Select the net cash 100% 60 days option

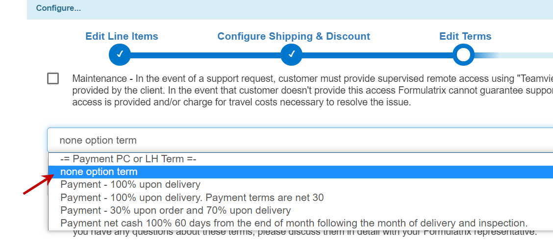[x=294, y=223]
